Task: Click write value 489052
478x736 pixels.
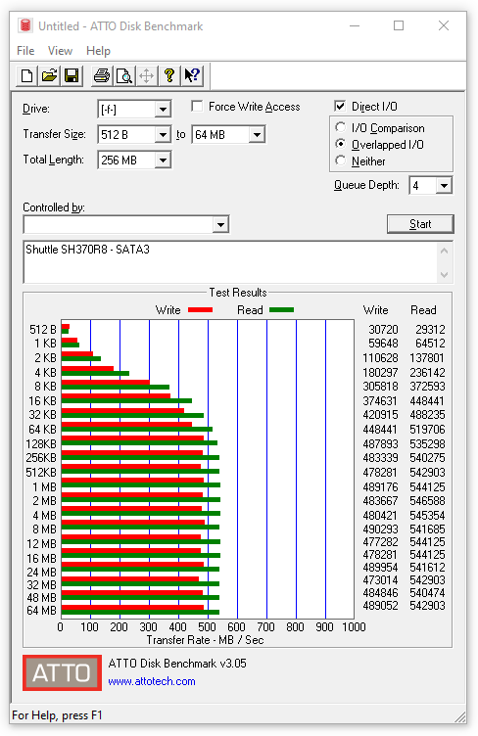Action: click(380, 606)
